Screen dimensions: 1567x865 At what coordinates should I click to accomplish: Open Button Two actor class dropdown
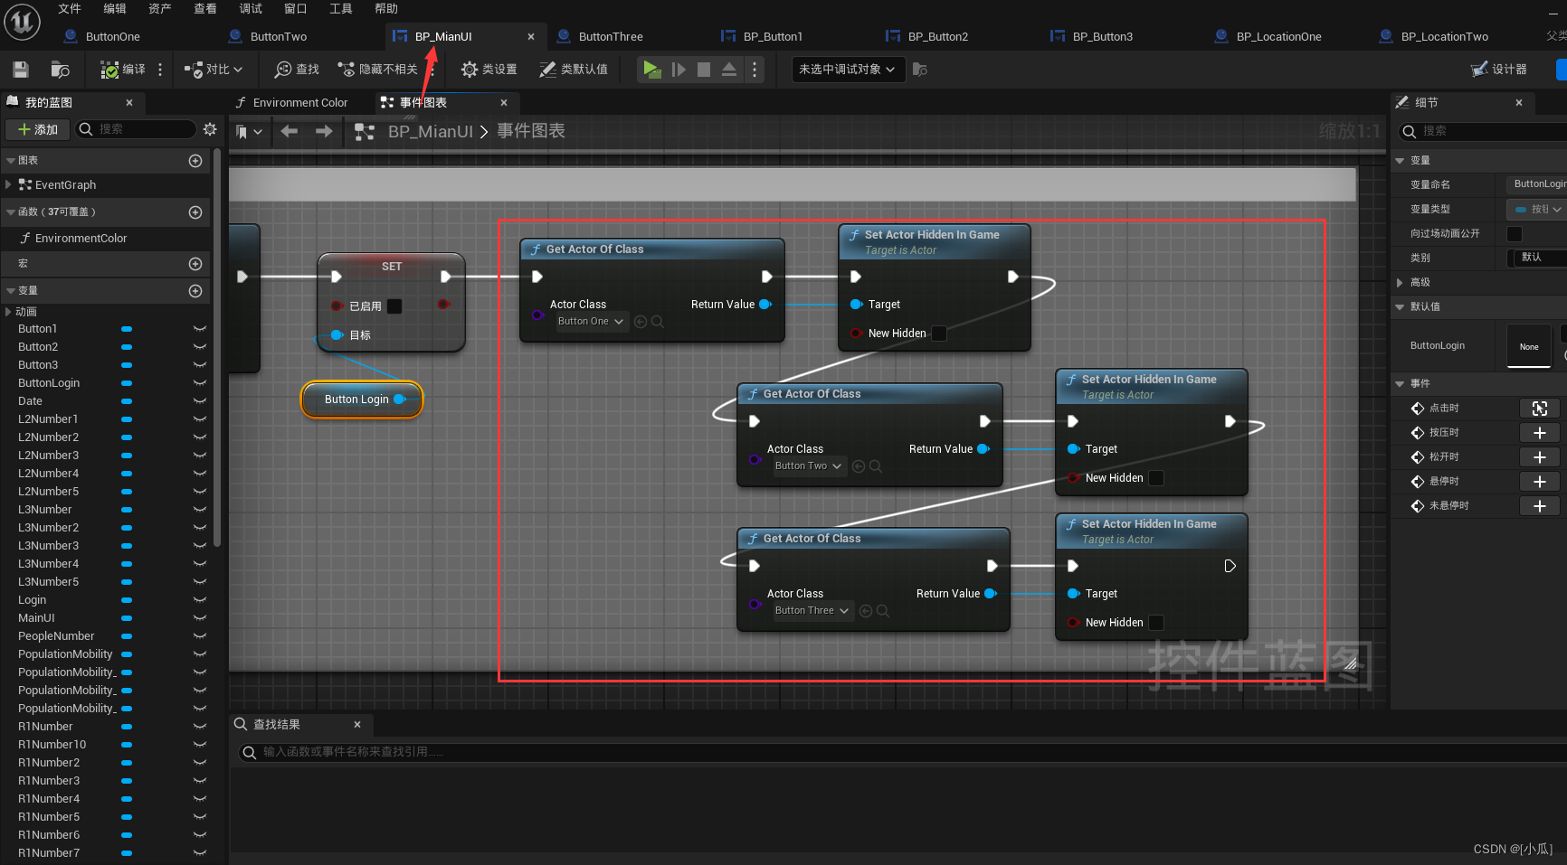809,466
